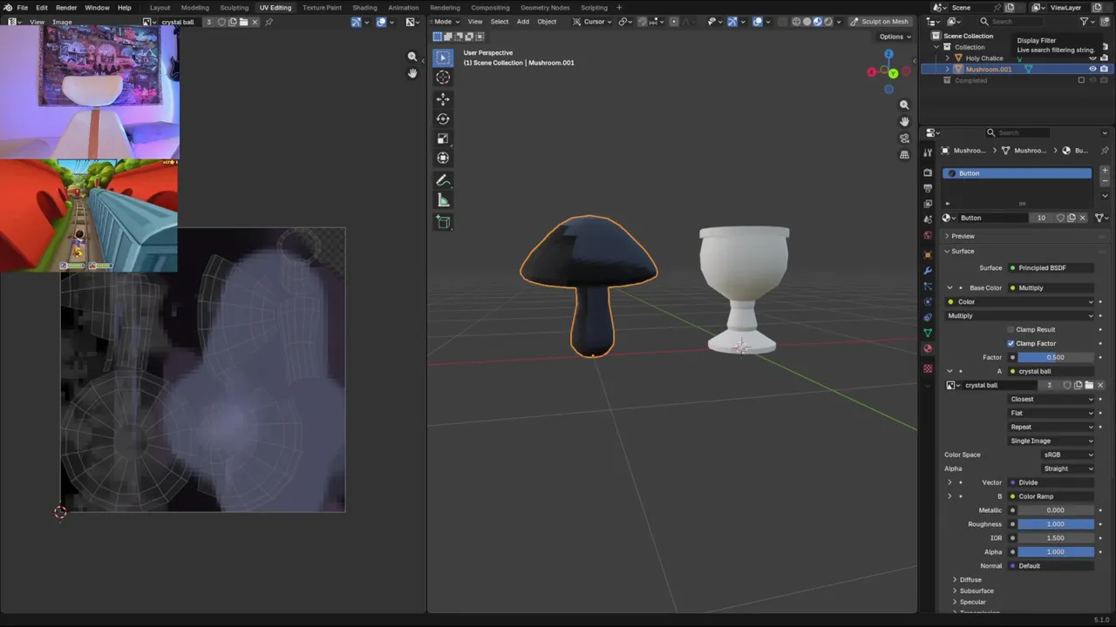Open the viewport Add menu

tap(523, 22)
